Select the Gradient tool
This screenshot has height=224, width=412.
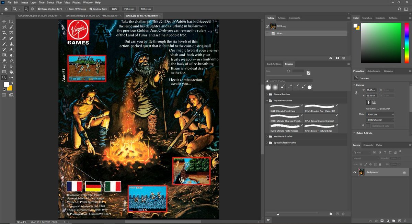coord(4,55)
